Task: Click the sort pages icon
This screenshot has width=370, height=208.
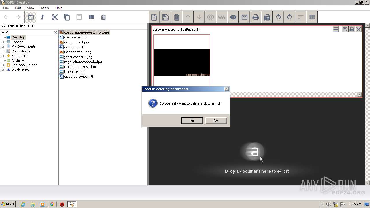Action: pyautogui.click(x=301, y=17)
